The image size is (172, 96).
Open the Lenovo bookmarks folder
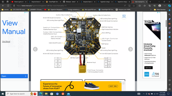(5, 10)
